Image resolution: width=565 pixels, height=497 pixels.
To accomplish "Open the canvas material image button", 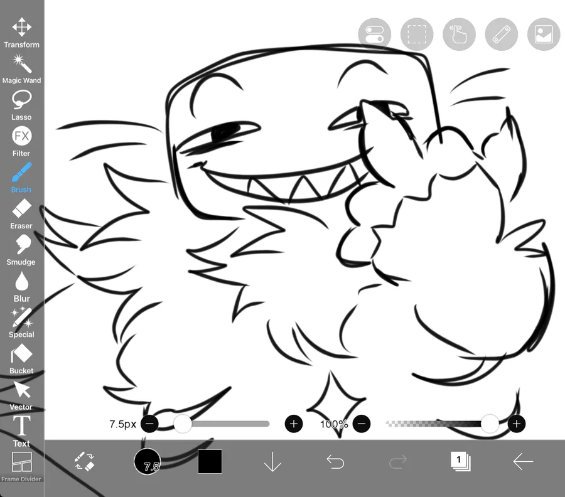I will tap(544, 35).
